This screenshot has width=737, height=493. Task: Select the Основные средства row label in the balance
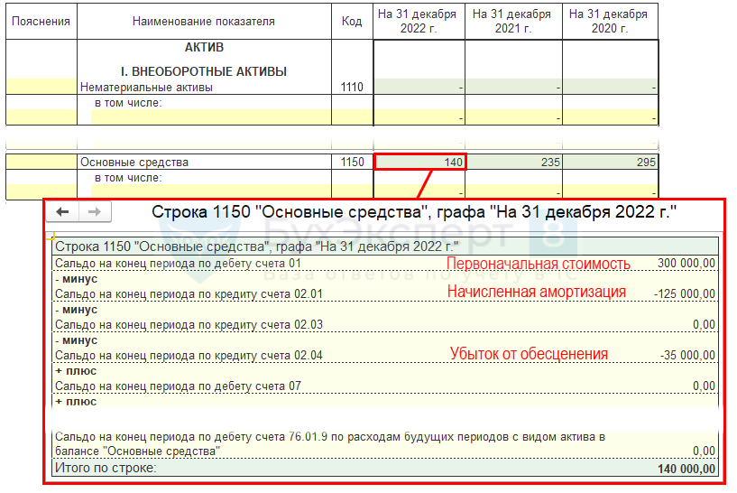(x=134, y=163)
